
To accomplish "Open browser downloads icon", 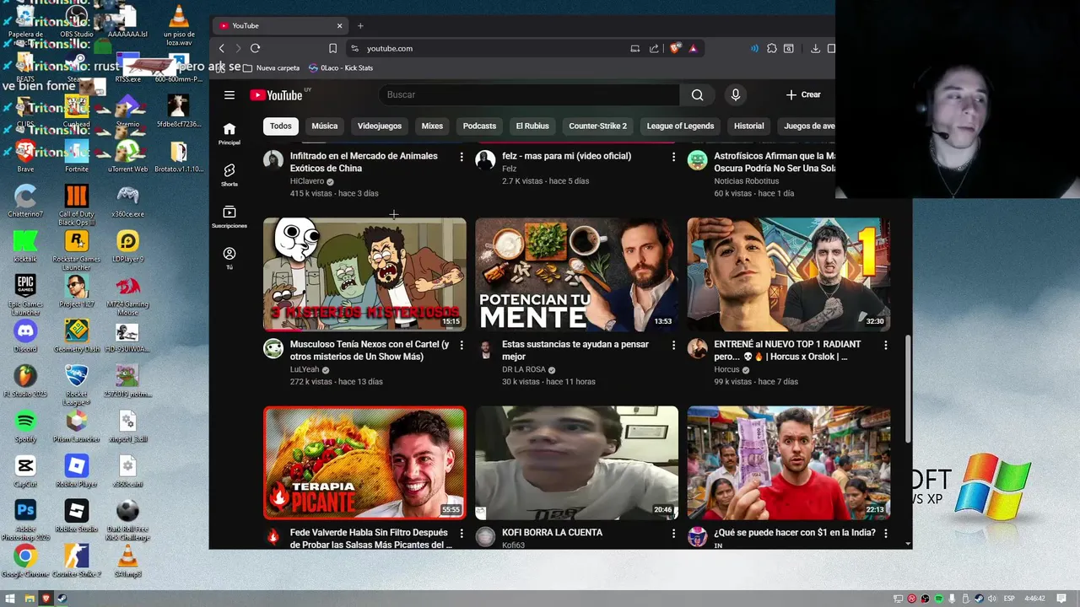I will pyautogui.click(x=815, y=48).
